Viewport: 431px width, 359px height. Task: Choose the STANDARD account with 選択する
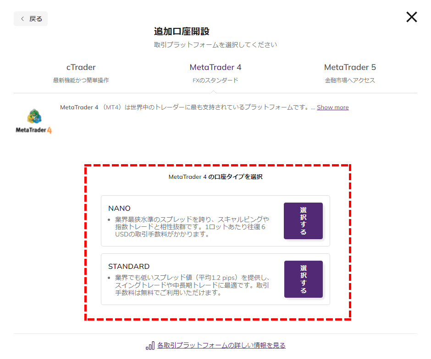pyautogui.click(x=304, y=279)
